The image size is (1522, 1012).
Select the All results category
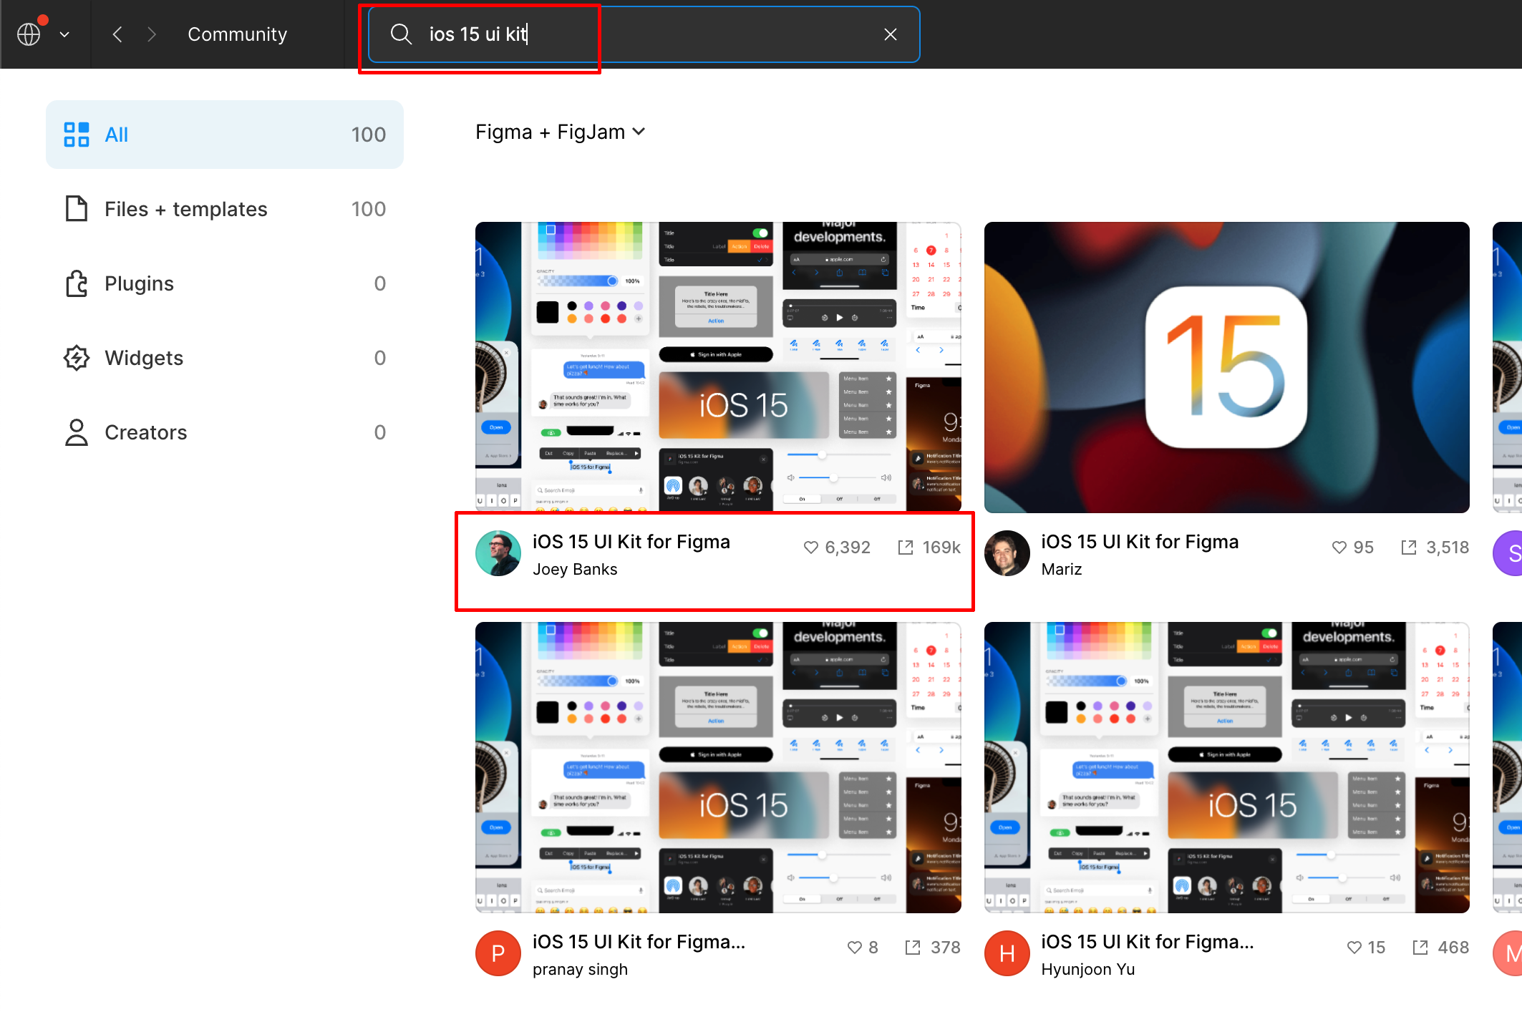tap(224, 135)
